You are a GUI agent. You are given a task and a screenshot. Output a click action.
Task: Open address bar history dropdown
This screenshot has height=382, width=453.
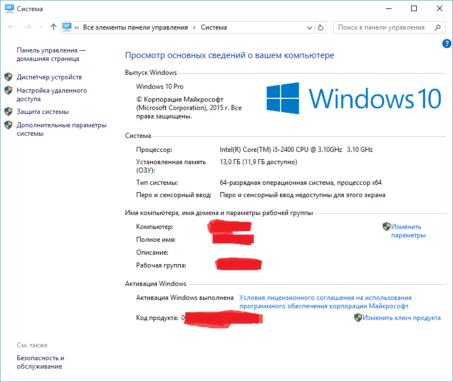click(x=310, y=28)
